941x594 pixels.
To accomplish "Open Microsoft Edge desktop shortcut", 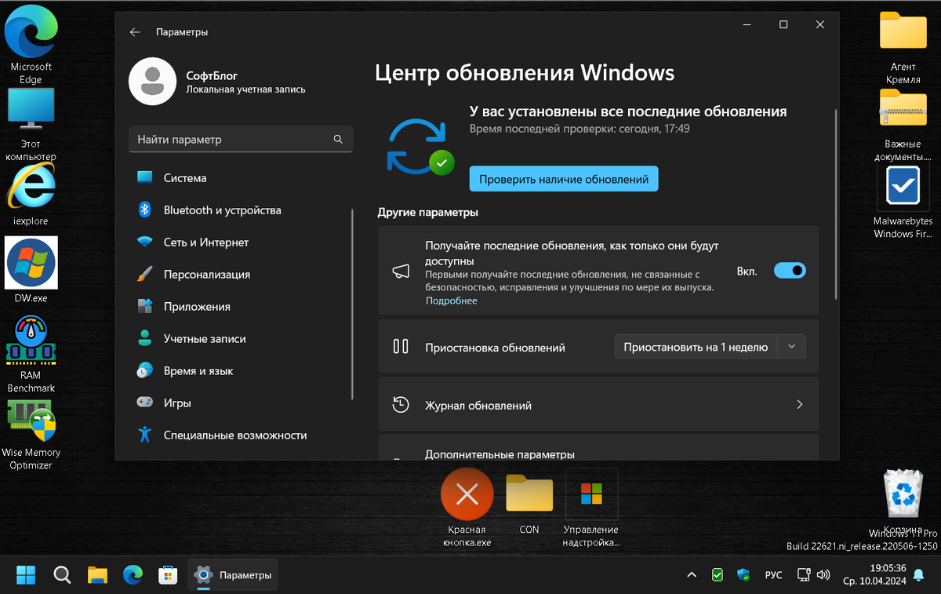I will (x=31, y=43).
